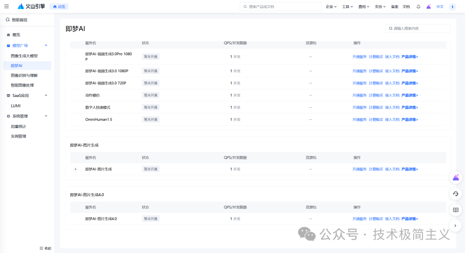Click 接入文档 for 视频生成3.0 720P
Image resolution: width=465 pixels, height=253 pixels.
[x=392, y=83]
